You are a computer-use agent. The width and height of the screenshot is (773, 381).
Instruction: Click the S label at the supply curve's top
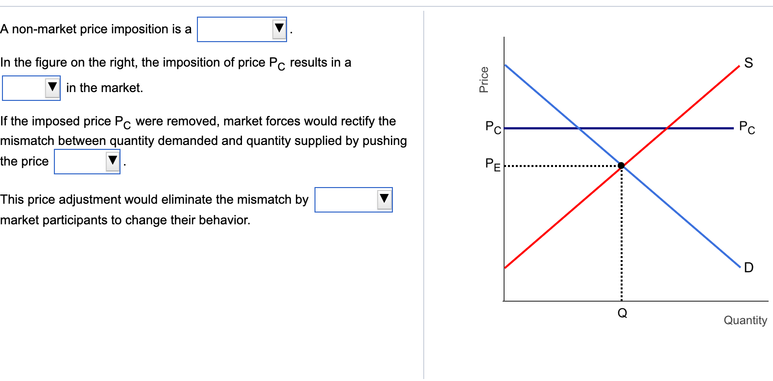tap(748, 62)
